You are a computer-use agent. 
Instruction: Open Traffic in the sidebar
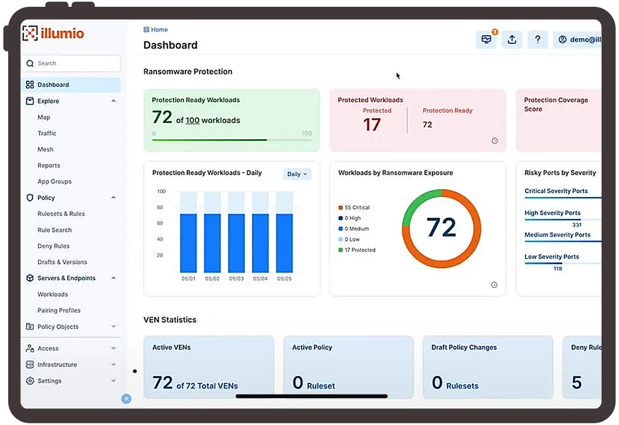(x=47, y=133)
